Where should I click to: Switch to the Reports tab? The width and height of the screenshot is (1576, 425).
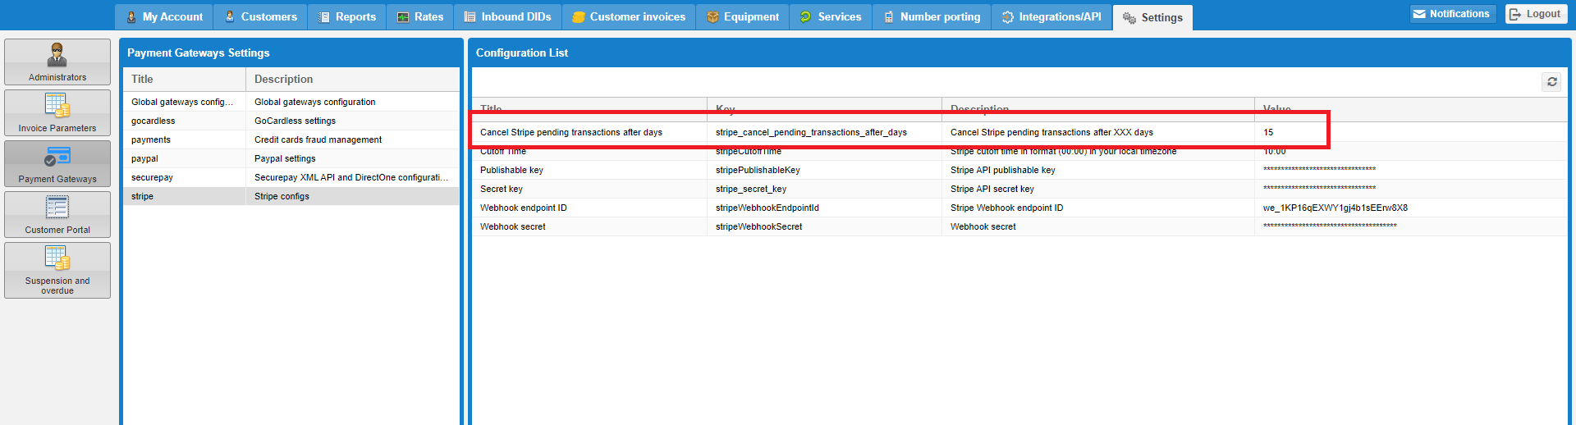click(x=346, y=16)
